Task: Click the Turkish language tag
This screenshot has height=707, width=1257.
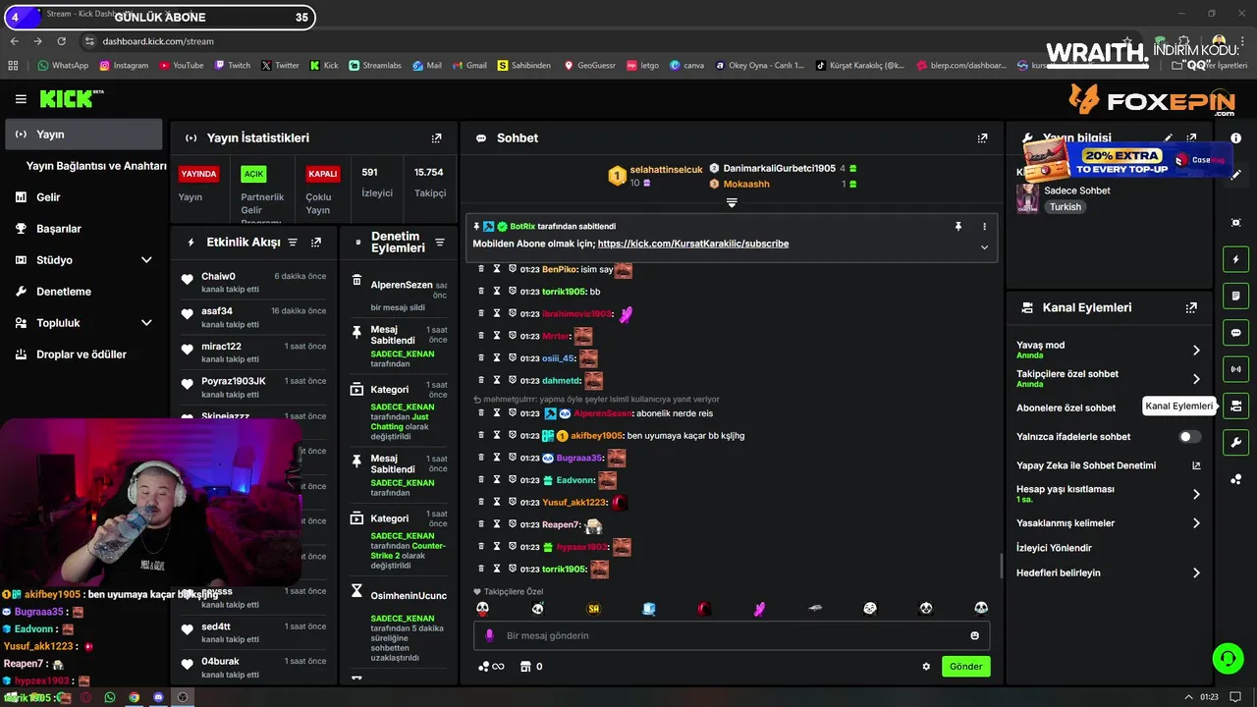Action: 1065,207
